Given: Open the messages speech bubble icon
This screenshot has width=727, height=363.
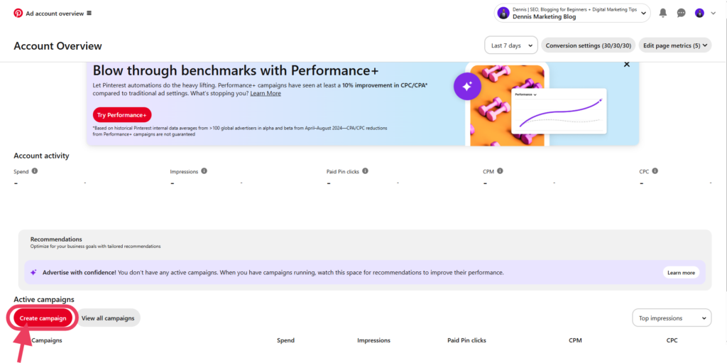Looking at the screenshot, I should [x=681, y=13].
